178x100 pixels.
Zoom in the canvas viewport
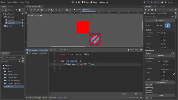[41, 15]
